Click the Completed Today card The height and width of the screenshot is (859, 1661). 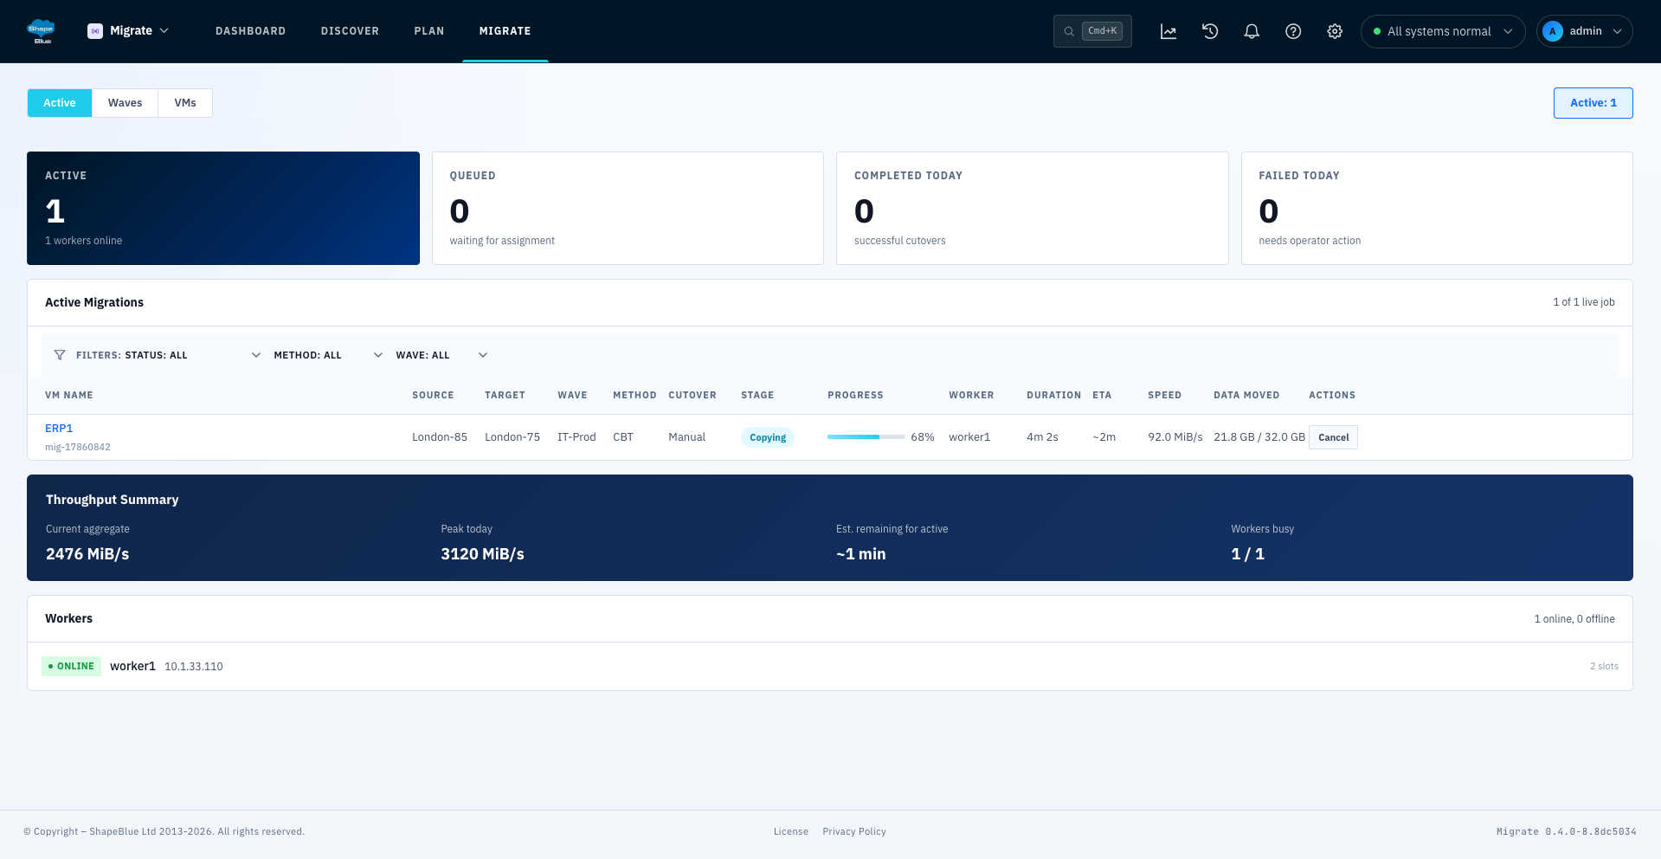tap(1032, 208)
